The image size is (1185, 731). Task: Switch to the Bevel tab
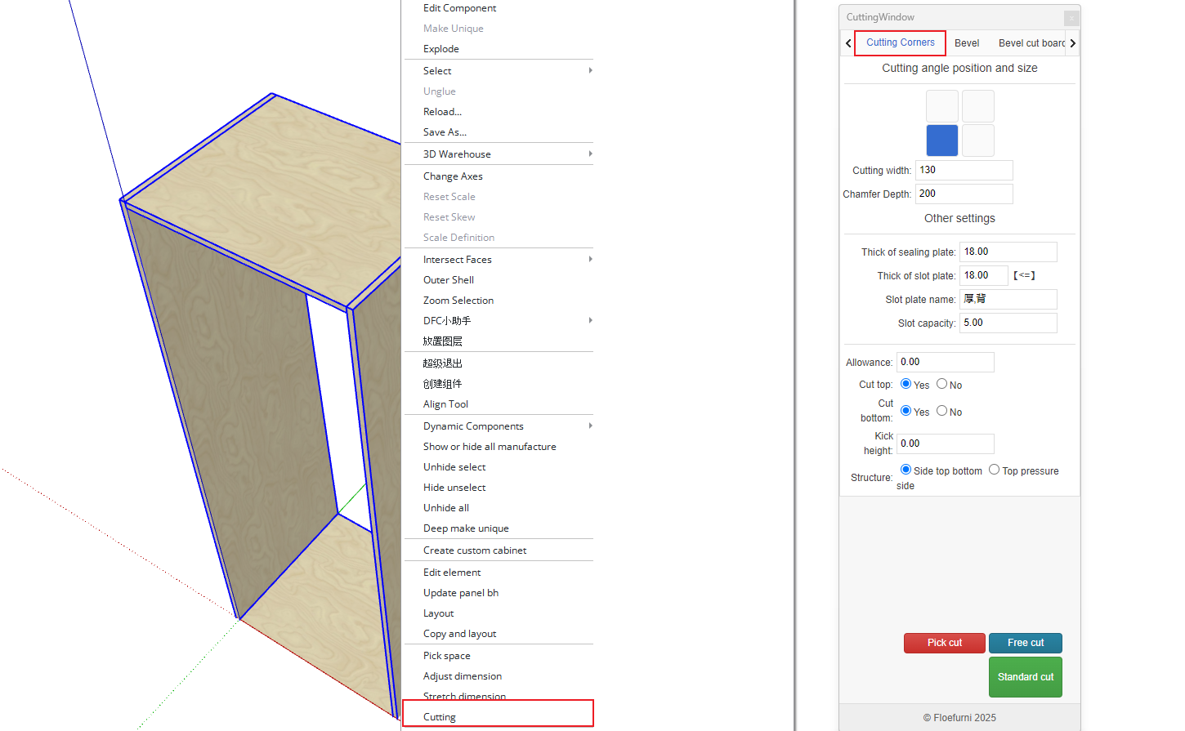point(967,43)
